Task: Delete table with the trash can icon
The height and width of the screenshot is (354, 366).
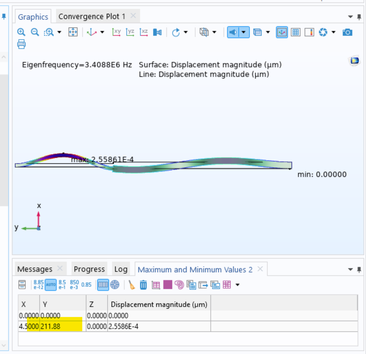Action: (143, 284)
